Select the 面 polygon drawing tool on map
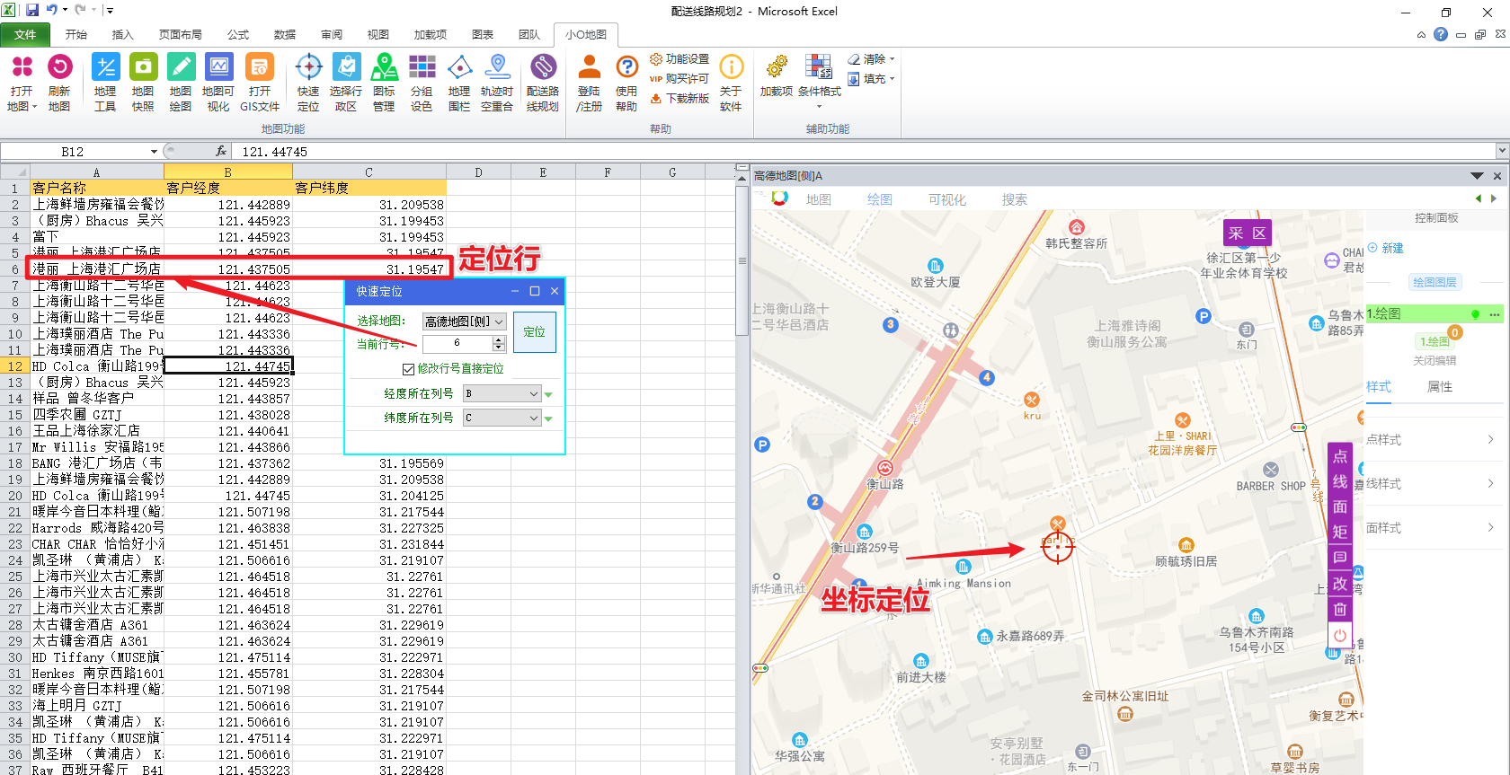Screen dimensions: 1510x775 1340,506
